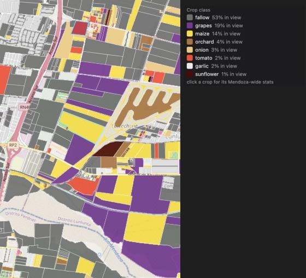Click the tomato crop legend entry

click(214, 58)
